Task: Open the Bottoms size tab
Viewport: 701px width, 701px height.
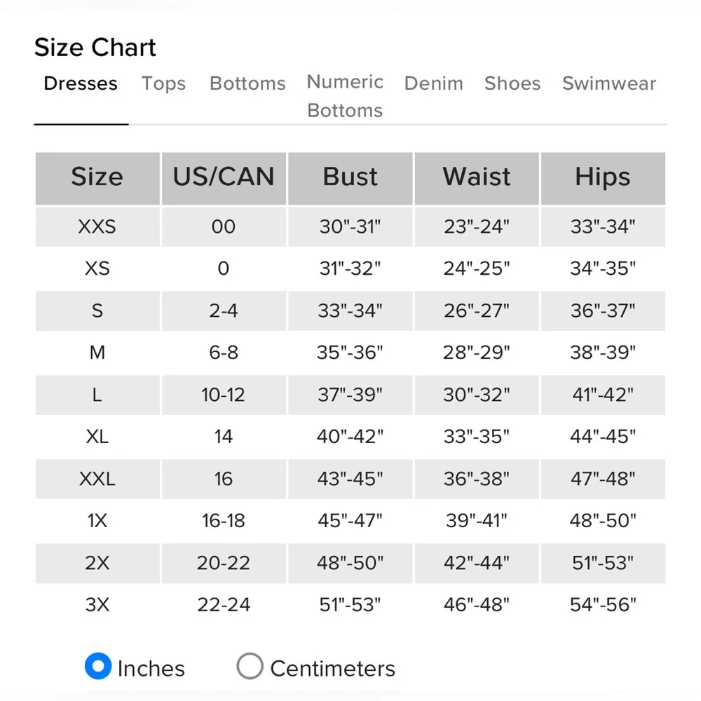Action: (x=247, y=83)
